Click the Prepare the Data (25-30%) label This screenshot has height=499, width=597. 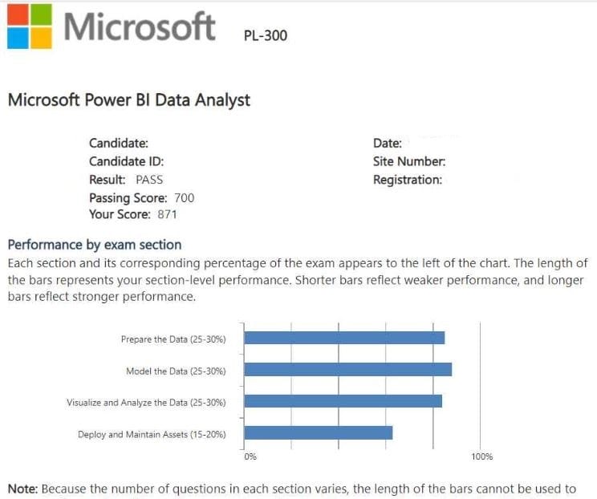point(173,339)
